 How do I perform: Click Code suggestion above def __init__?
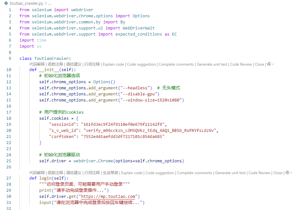[x=142, y=64]
